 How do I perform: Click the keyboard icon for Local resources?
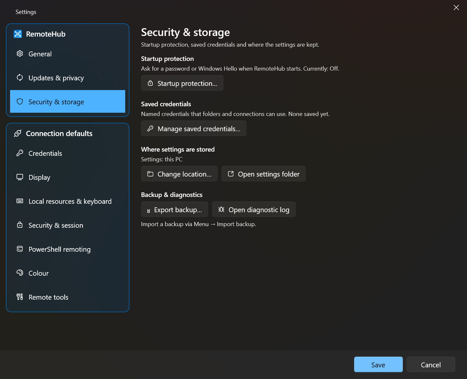[x=20, y=201]
